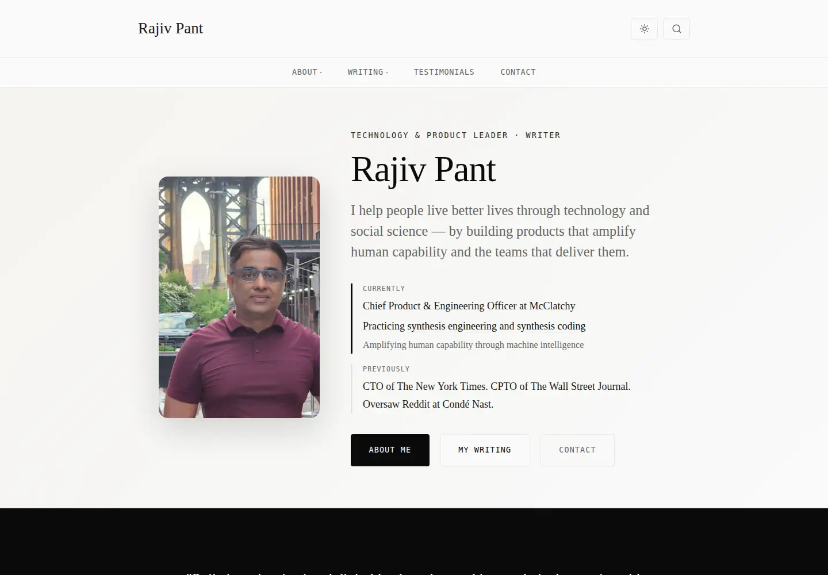Screen dimensions: 828x575
Task: Open the Testimonials nav item
Action: (x=444, y=72)
